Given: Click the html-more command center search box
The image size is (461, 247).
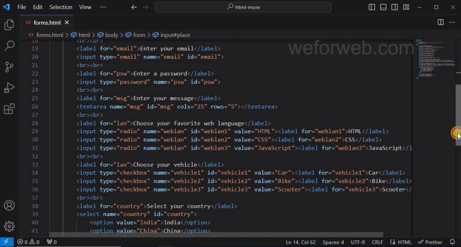Looking at the screenshot, I should coord(243,7).
